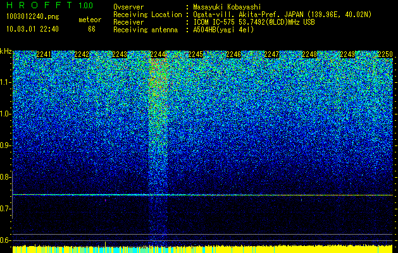Click the Ovserver label
The height and width of the screenshot is (253, 398).
point(128,7)
